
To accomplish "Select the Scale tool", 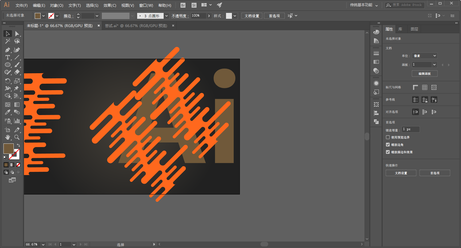I will click(17, 81).
